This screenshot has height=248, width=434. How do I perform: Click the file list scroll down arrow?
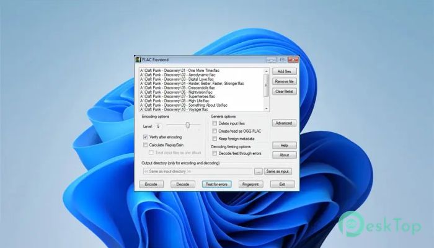click(x=266, y=108)
